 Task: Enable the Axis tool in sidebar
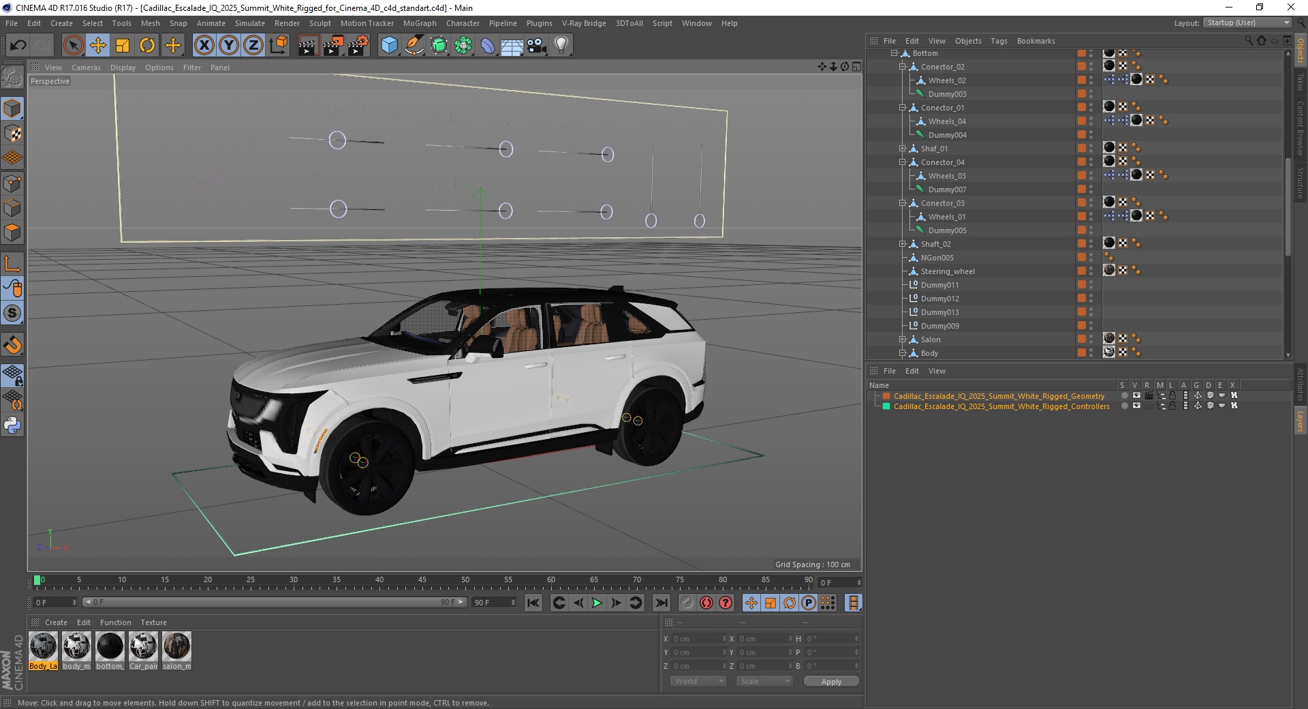[12, 264]
